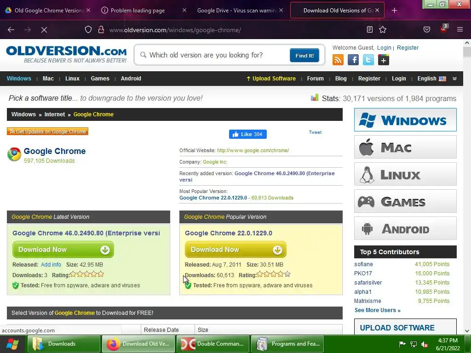Click the Google Chrome logo icon
The image size is (471, 353).
coord(14,154)
